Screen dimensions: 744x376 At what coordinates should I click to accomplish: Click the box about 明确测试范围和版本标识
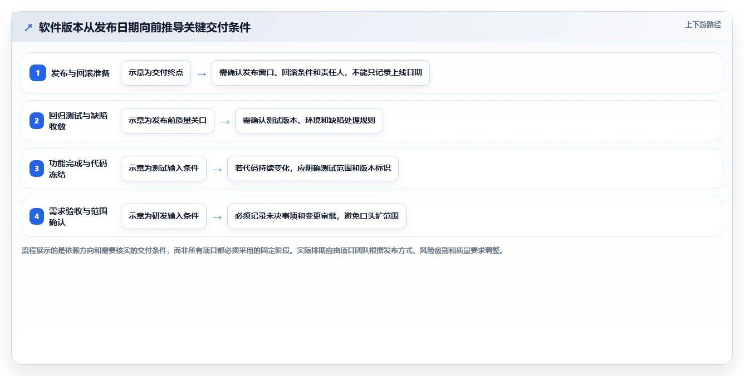(313, 169)
